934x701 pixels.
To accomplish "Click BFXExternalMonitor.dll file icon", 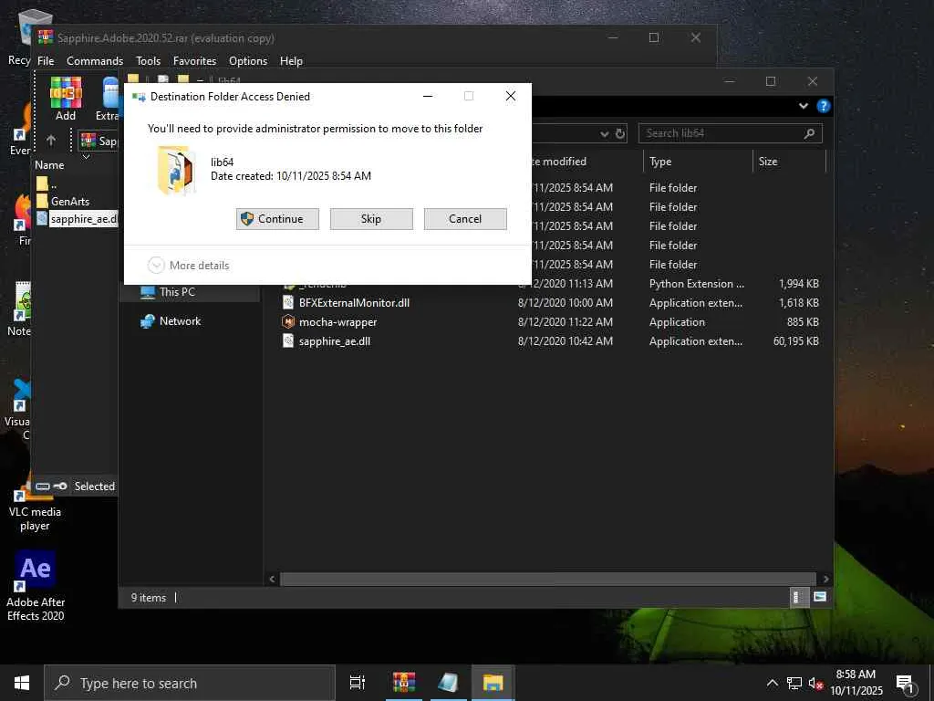I will [x=288, y=303].
